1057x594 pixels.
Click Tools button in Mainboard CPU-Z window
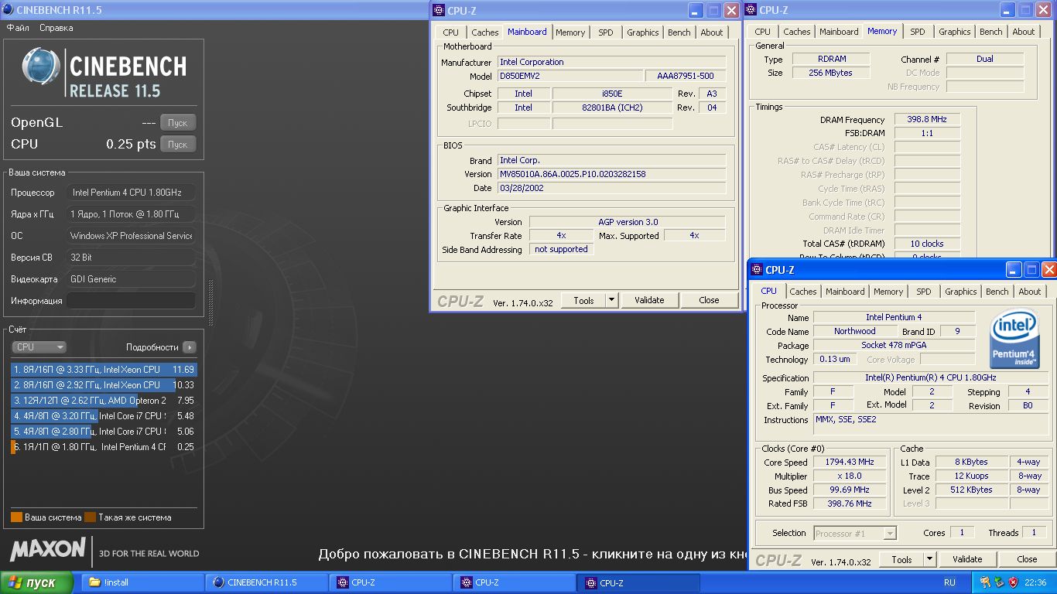point(583,300)
